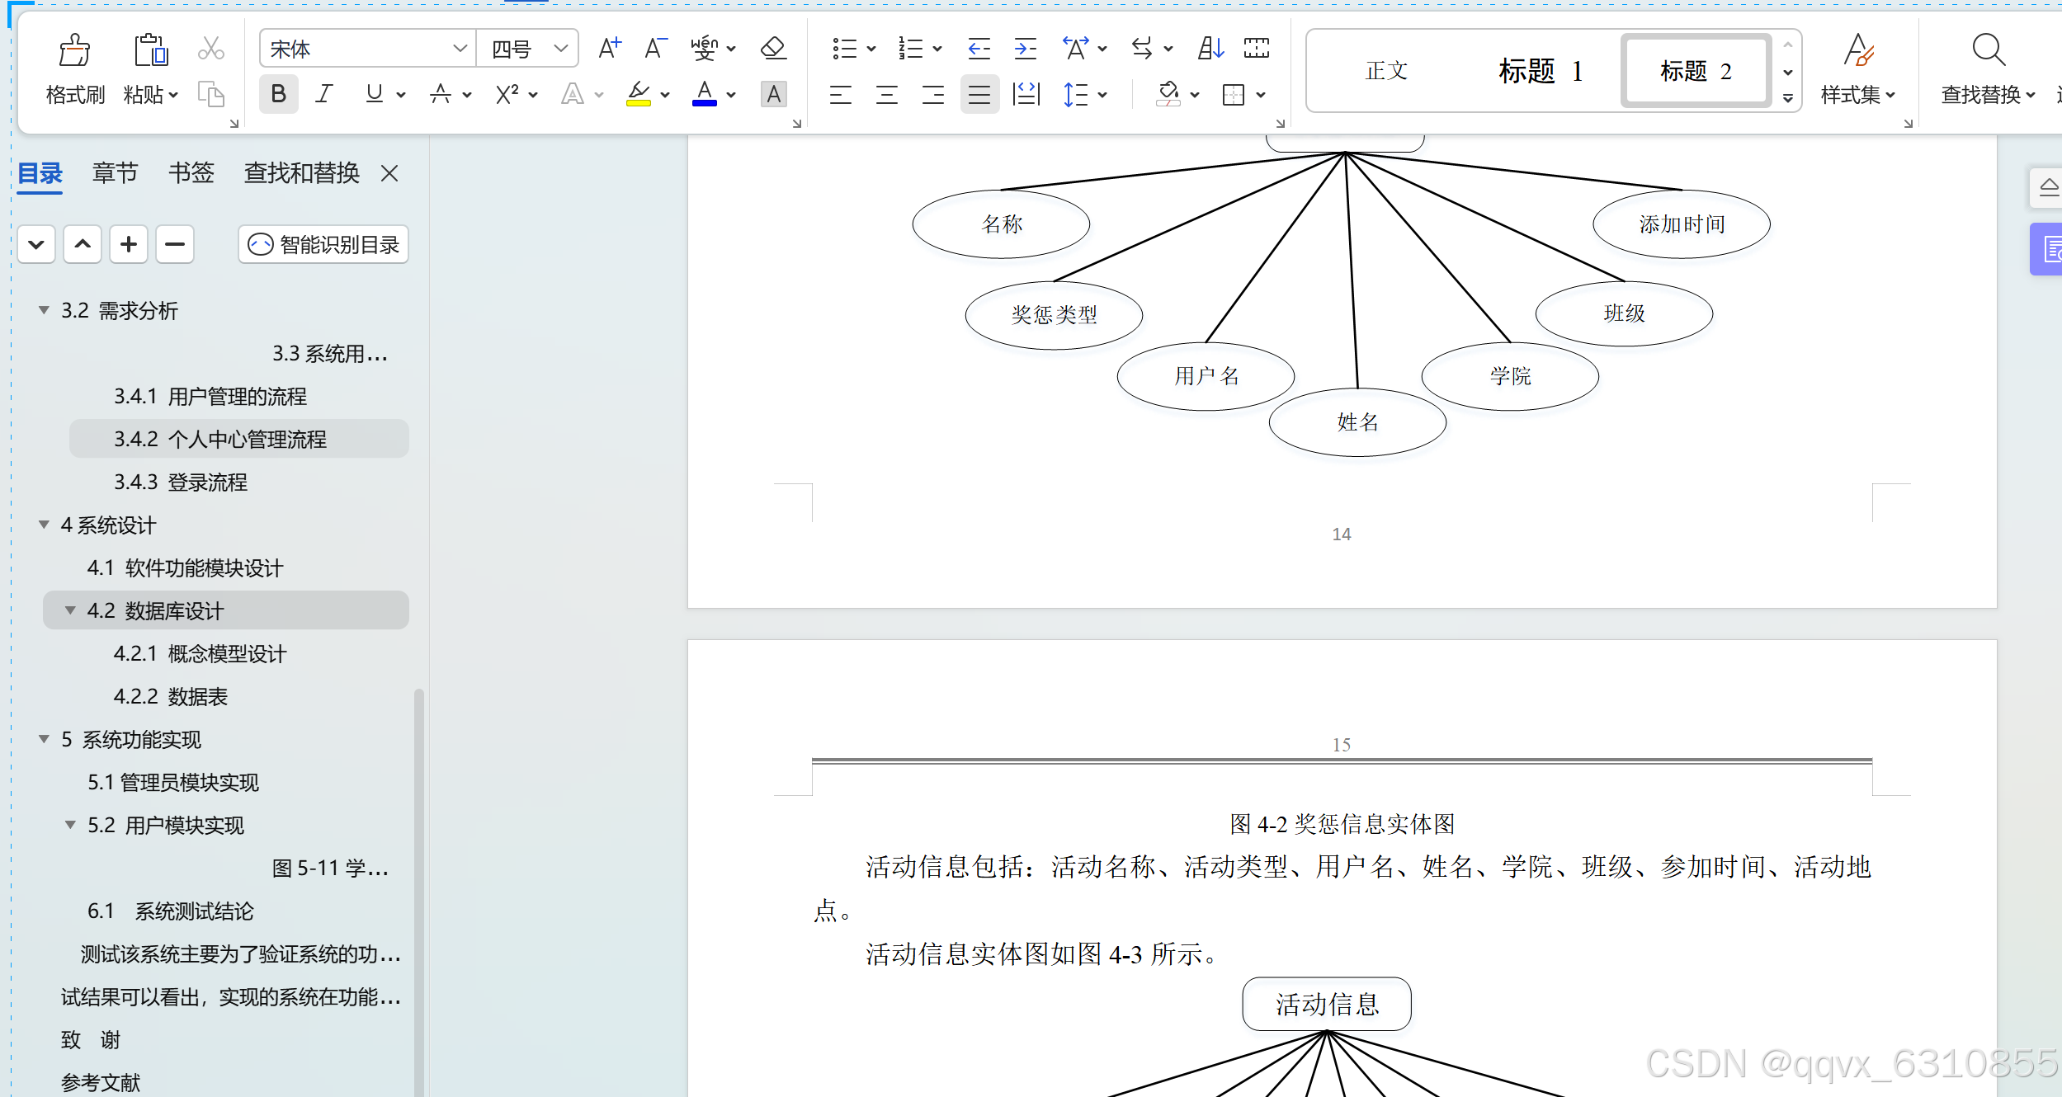The height and width of the screenshot is (1097, 2062).
Task: Click the sort (A-Z) icon
Action: click(x=1210, y=49)
